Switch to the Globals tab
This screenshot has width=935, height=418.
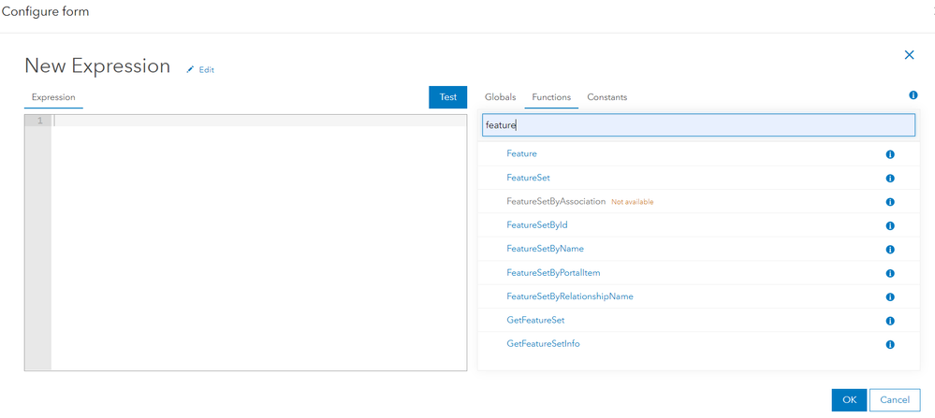501,97
